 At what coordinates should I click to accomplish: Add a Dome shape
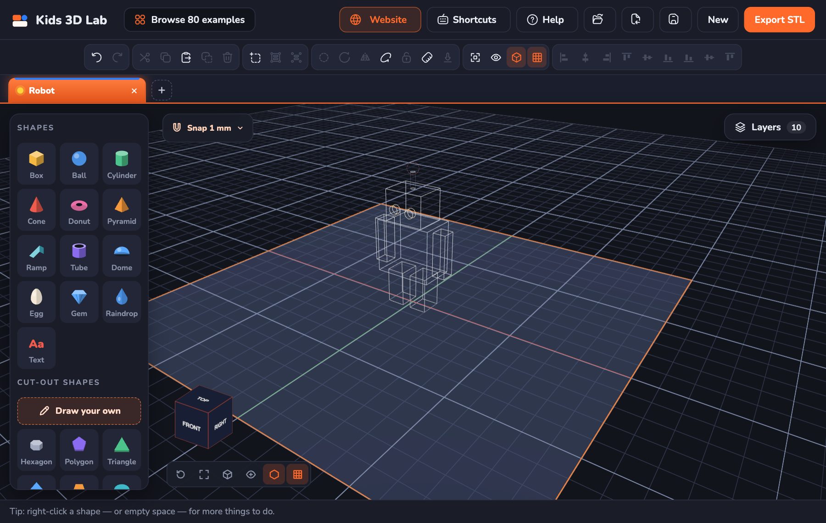click(122, 256)
